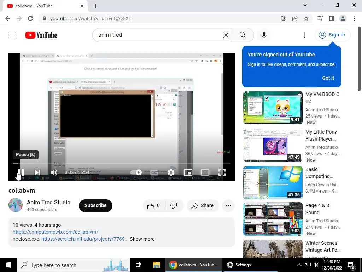Open the tab search chevron
362x272 pixels.
[x=305, y=5]
